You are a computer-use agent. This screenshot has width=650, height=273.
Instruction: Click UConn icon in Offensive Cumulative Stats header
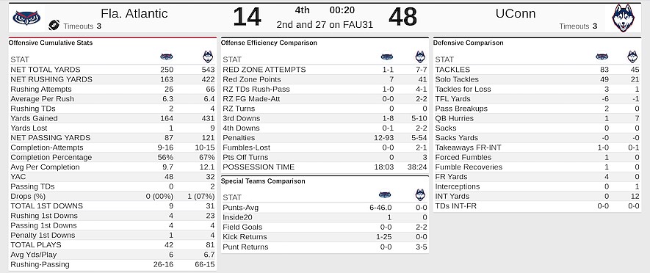click(x=208, y=57)
